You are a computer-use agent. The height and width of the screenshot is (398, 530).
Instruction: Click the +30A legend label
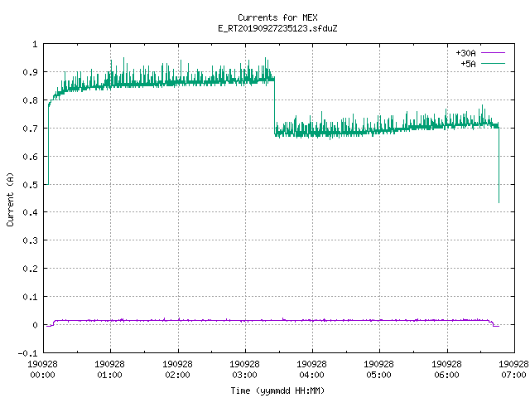[465, 53]
